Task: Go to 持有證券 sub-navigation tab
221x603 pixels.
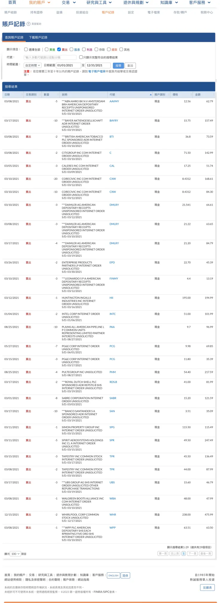Action: (x=36, y=13)
